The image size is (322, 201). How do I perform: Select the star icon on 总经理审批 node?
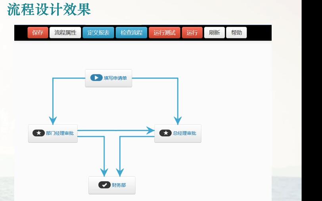pyautogui.click(x=165, y=133)
